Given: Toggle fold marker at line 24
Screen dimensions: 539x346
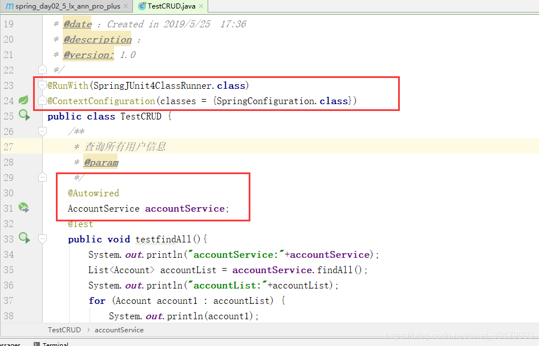Looking at the screenshot, I should 42,101.
